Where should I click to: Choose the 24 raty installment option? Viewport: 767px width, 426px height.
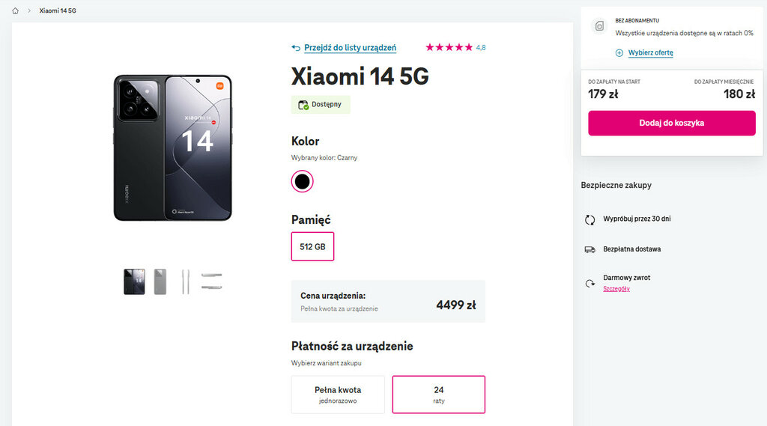tap(438, 395)
